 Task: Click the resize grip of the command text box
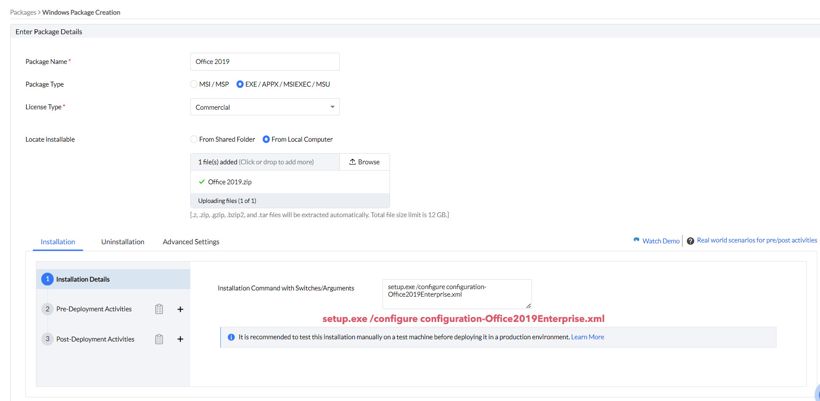click(x=528, y=306)
